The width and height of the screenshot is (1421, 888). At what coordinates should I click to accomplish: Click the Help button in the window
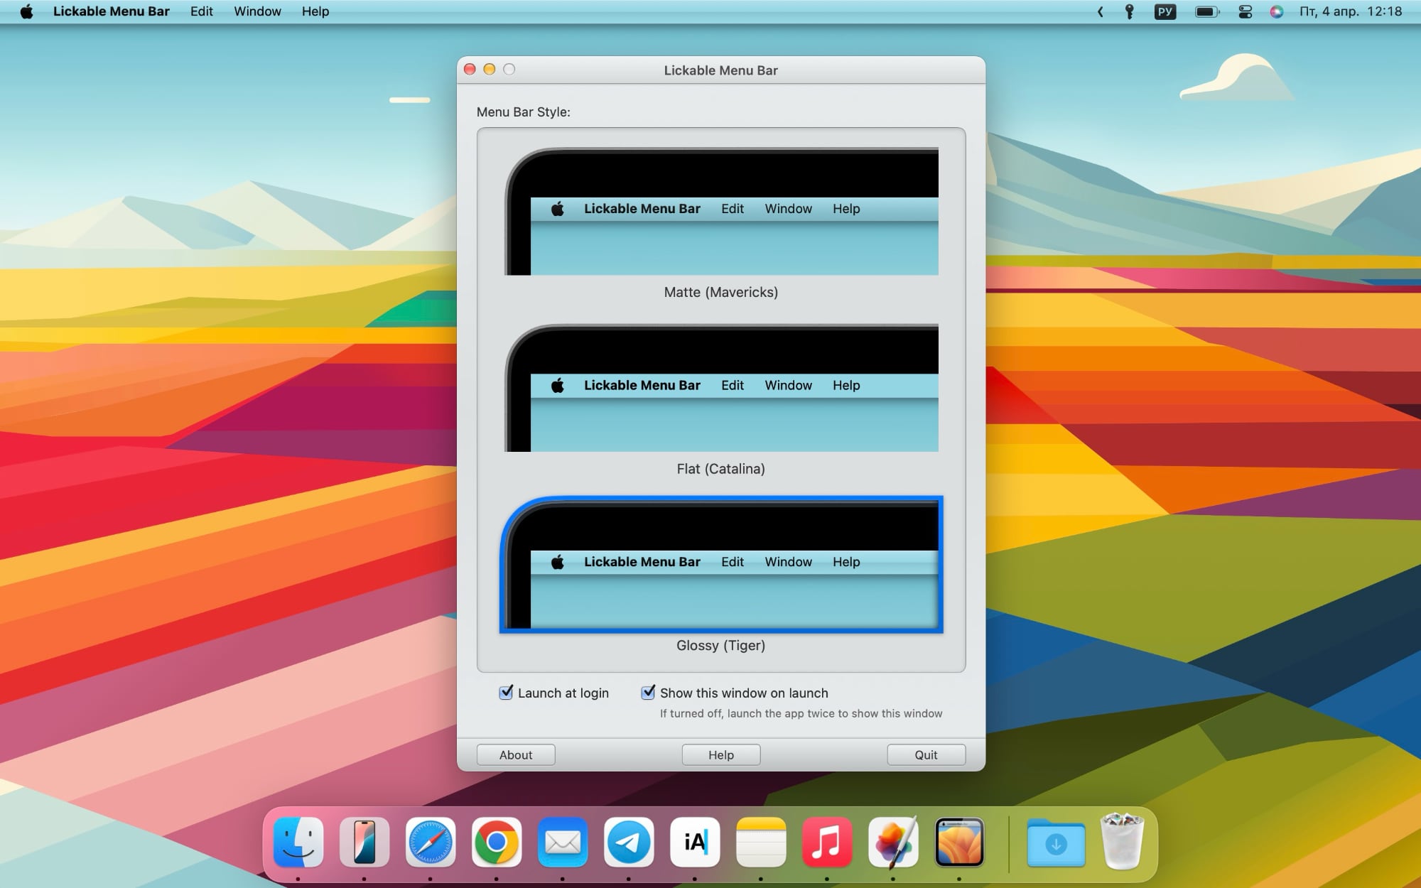tap(721, 755)
